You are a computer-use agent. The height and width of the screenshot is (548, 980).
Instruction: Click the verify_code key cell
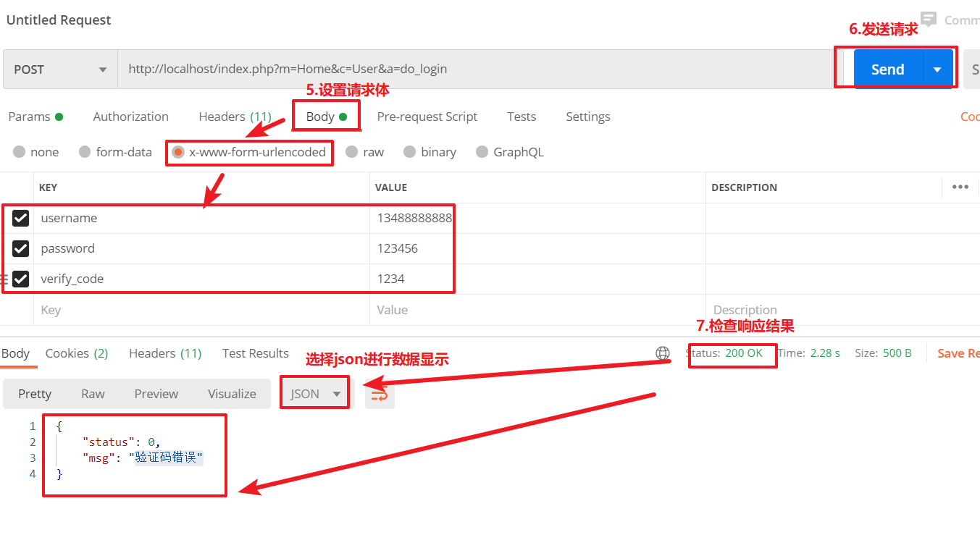click(x=201, y=279)
